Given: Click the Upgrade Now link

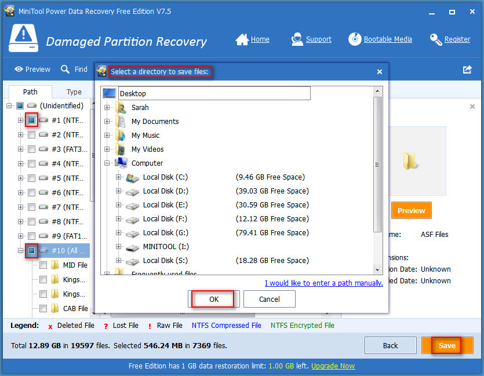Looking at the screenshot, I should [333, 366].
